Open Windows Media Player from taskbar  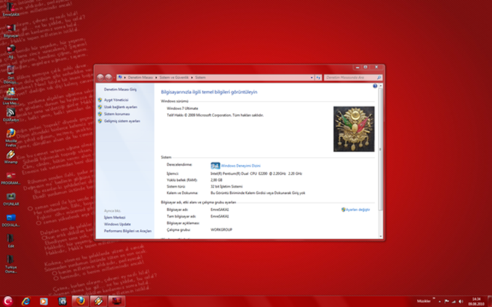point(44,301)
